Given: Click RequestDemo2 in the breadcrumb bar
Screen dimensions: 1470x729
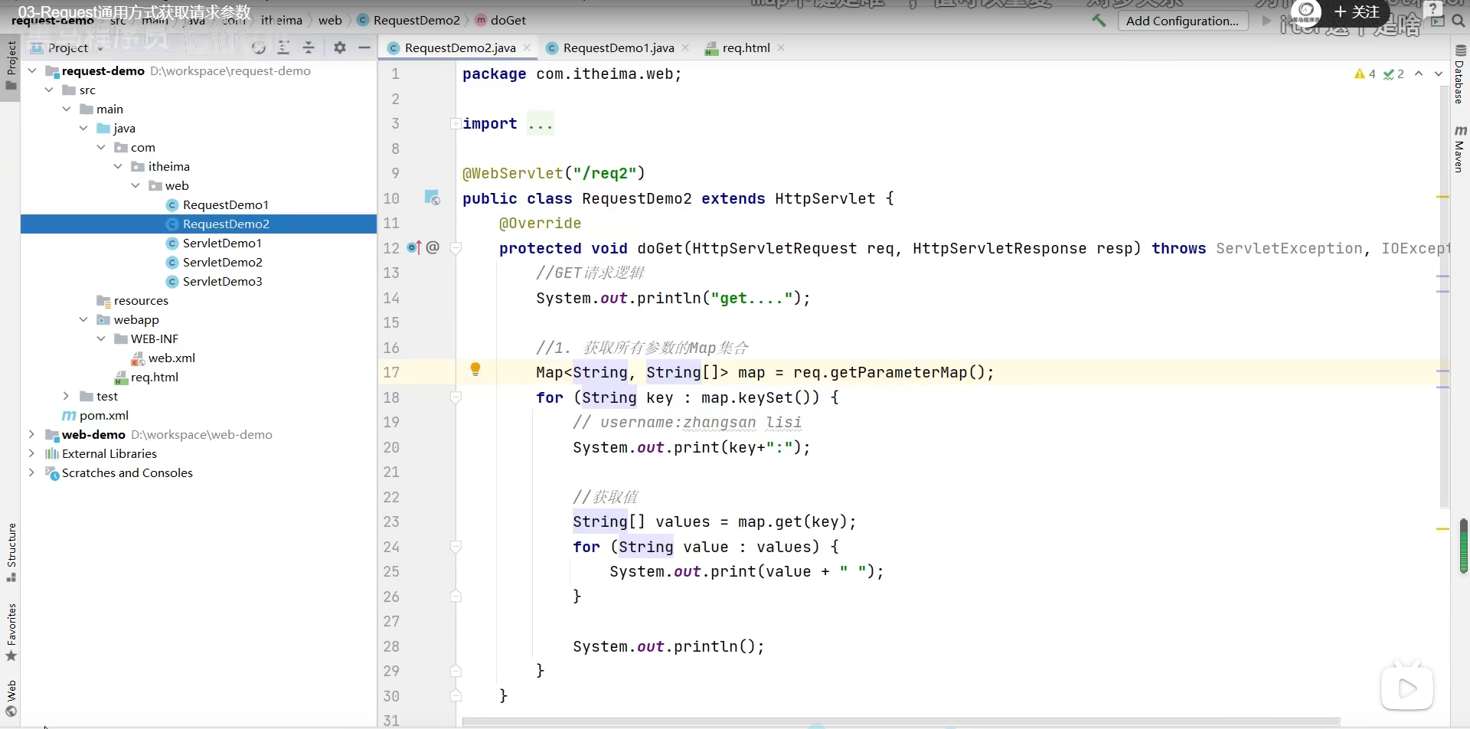Looking at the screenshot, I should click(x=409, y=20).
